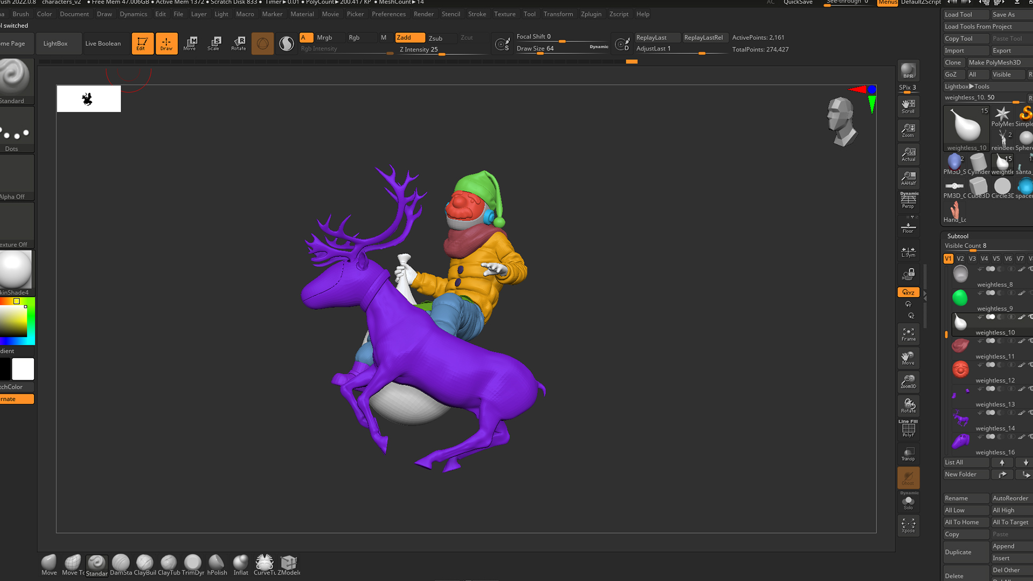
Task: Select the Rotate gizmo tool
Action: pos(238,43)
